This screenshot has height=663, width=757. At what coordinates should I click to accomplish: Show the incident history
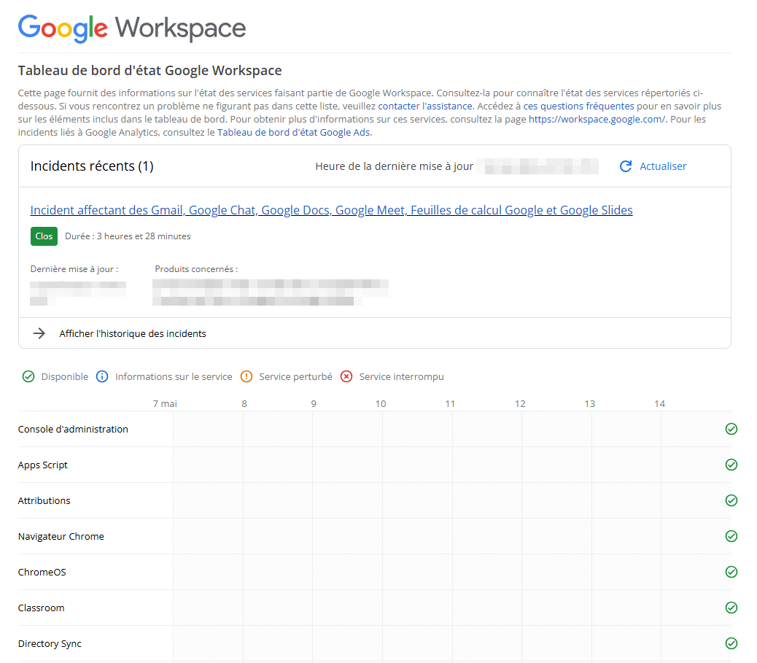[132, 333]
